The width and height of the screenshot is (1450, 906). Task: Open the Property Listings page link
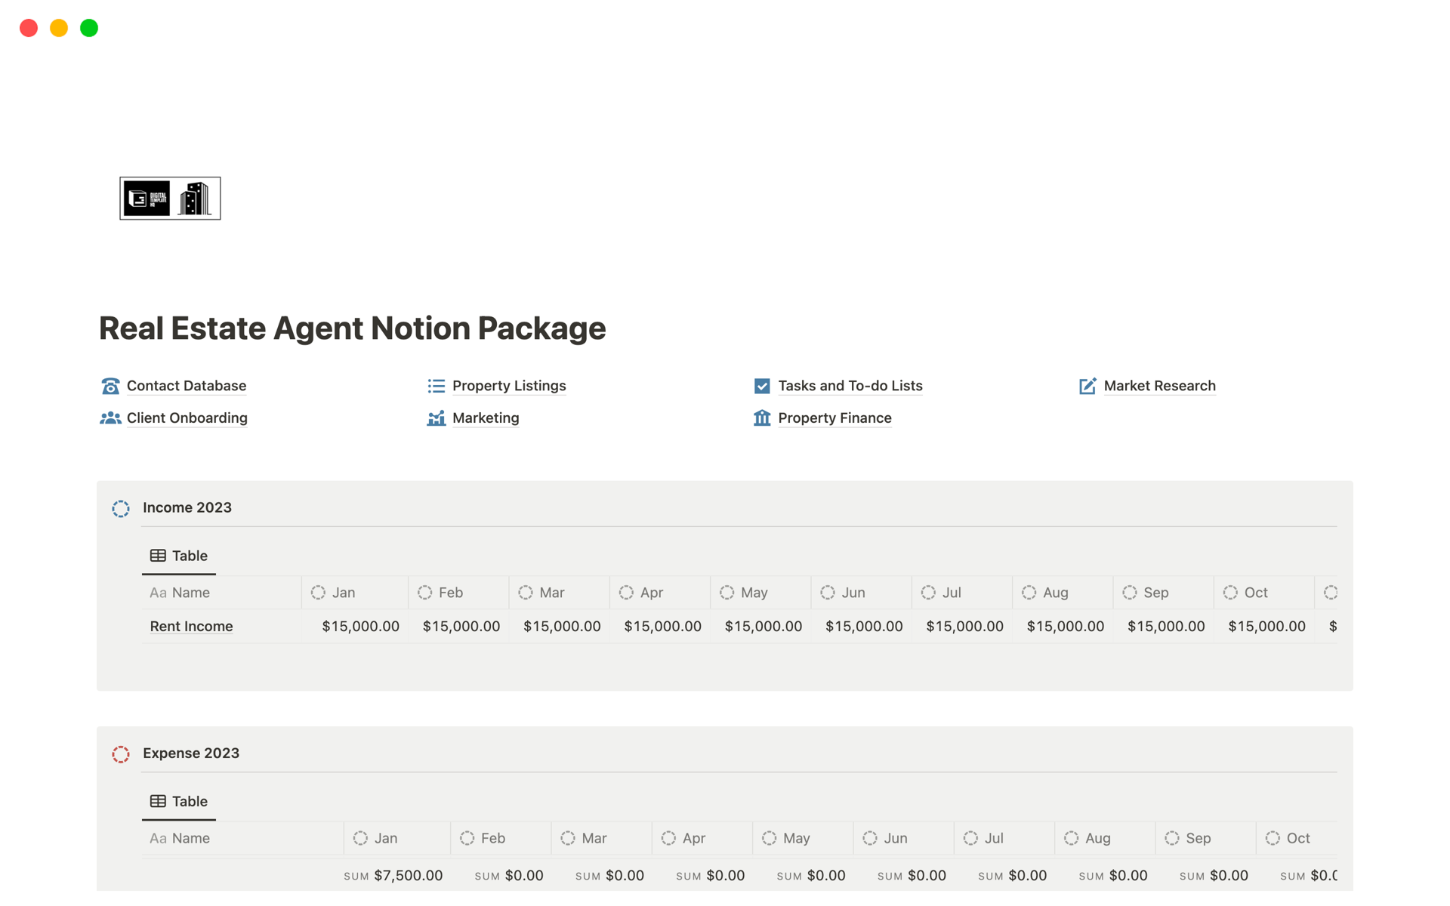[x=509, y=386]
